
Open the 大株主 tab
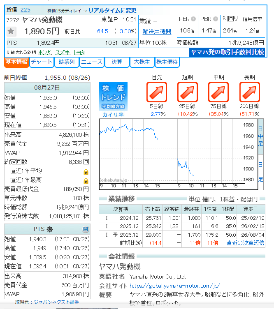click(x=142, y=62)
